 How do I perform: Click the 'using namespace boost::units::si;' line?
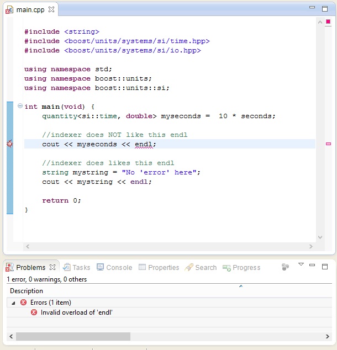97,88
